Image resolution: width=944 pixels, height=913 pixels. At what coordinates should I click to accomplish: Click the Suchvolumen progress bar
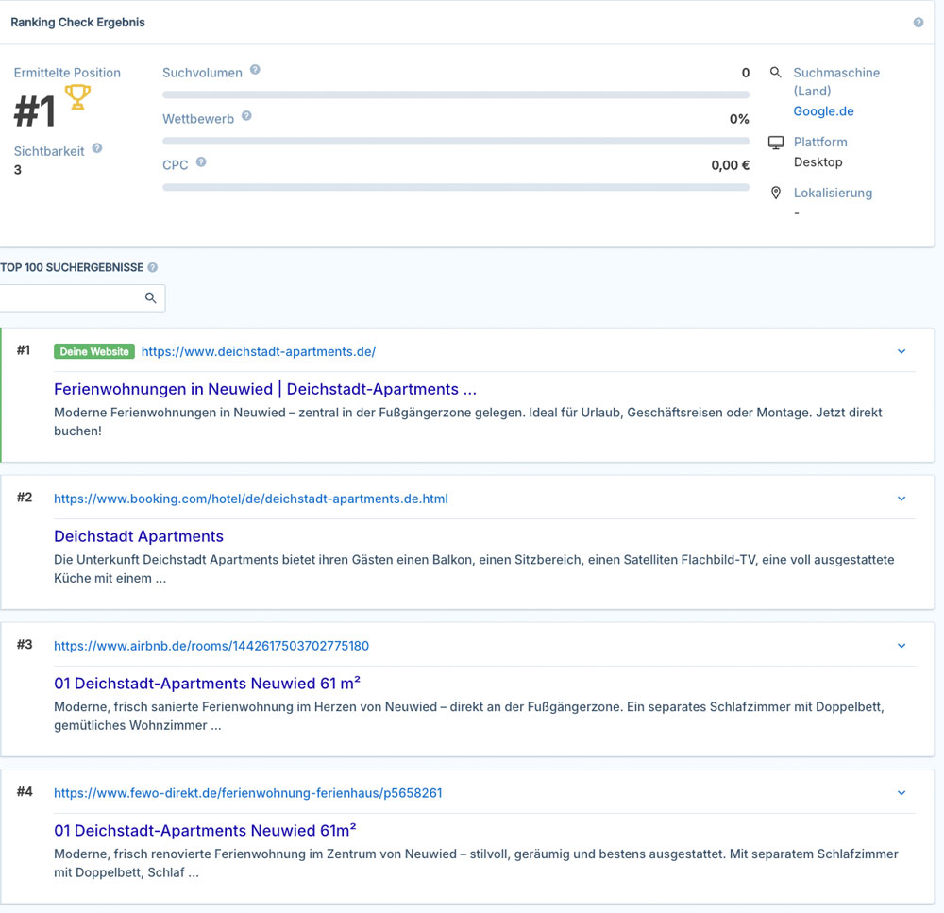click(455, 95)
